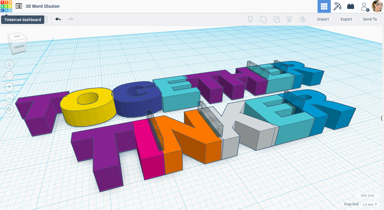384x210 pixels.
Task: Reset to the home view
Action: 9,64
